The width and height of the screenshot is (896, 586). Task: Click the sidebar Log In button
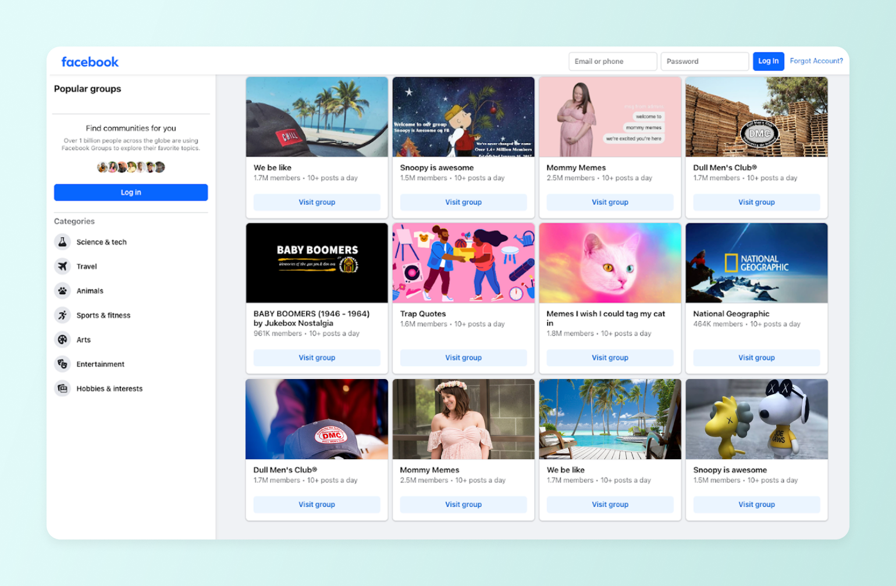131,192
